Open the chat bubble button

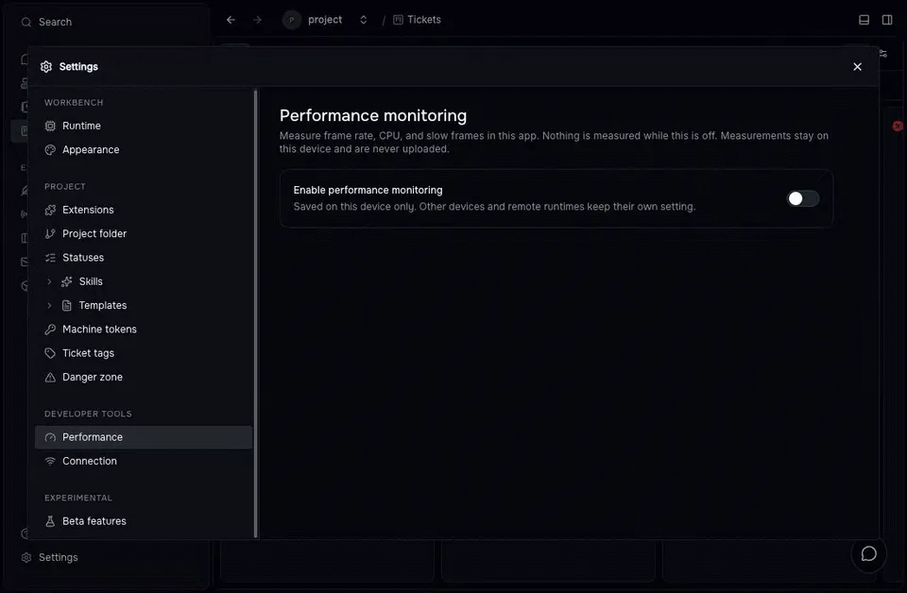pyautogui.click(x=869, y=554)
